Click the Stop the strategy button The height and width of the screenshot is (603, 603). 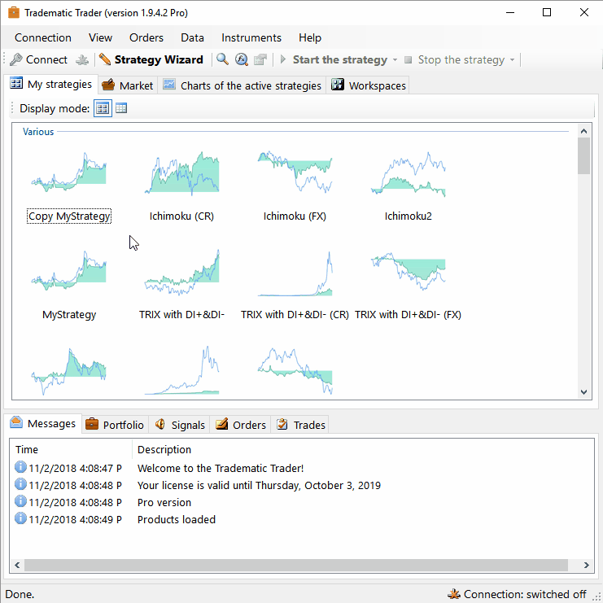pos(455,59)
